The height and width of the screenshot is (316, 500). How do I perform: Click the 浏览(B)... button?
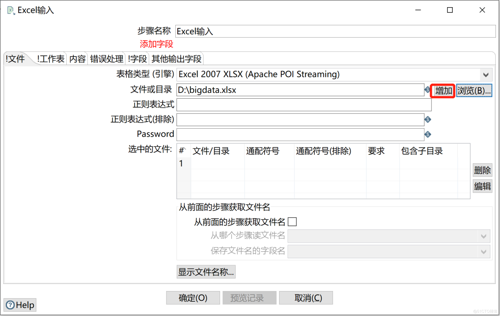click(x=474, y=91)
